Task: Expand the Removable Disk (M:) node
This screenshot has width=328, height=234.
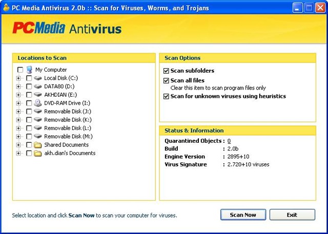Action: [19, 137]
